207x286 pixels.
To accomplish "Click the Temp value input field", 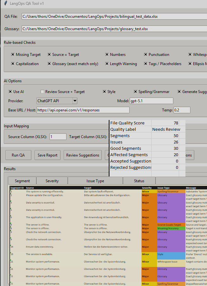I will tap(182, 110).
